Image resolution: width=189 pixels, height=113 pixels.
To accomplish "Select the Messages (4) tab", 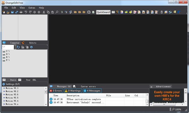I will click(64, 86).
